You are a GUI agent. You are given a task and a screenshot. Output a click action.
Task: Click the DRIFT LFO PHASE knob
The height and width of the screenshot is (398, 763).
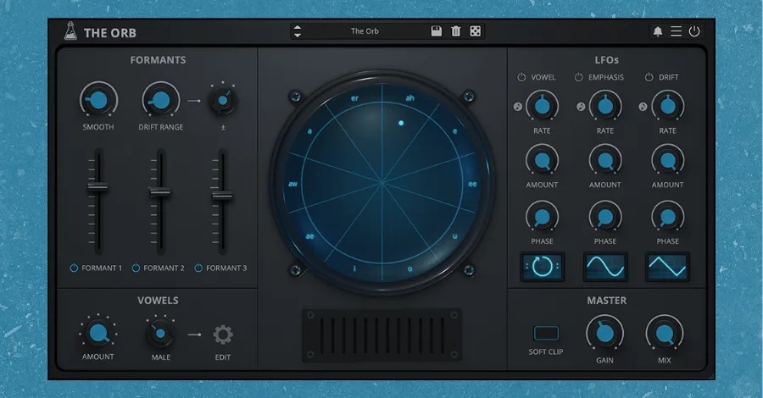pos(668,217)
